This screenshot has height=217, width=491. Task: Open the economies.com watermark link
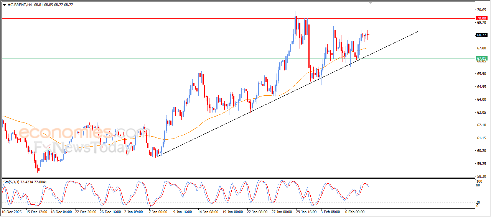[x=77, y=133]
